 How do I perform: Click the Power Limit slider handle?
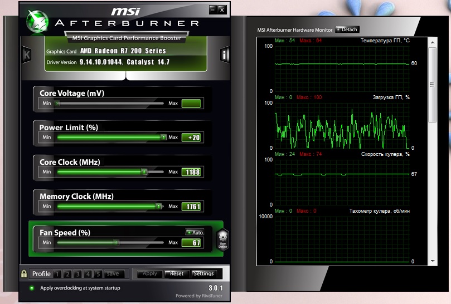[x=163, y=138]
